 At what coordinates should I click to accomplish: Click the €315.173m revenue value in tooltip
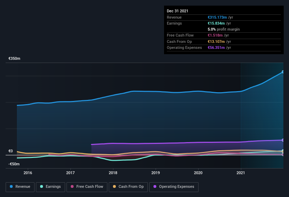(x=218, y=17)
